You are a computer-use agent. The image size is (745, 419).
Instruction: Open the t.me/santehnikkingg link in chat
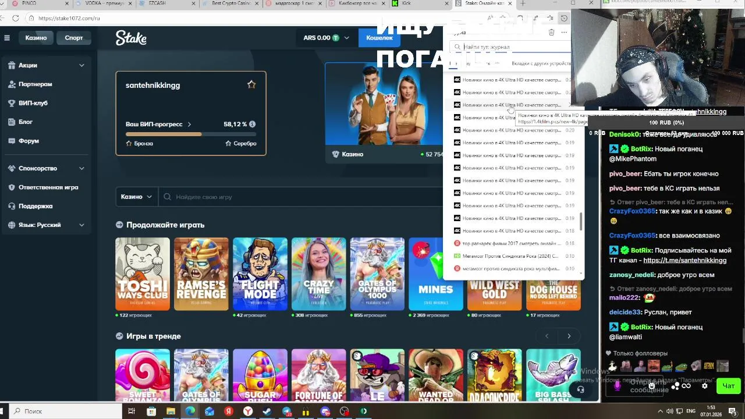coord(684,260)
